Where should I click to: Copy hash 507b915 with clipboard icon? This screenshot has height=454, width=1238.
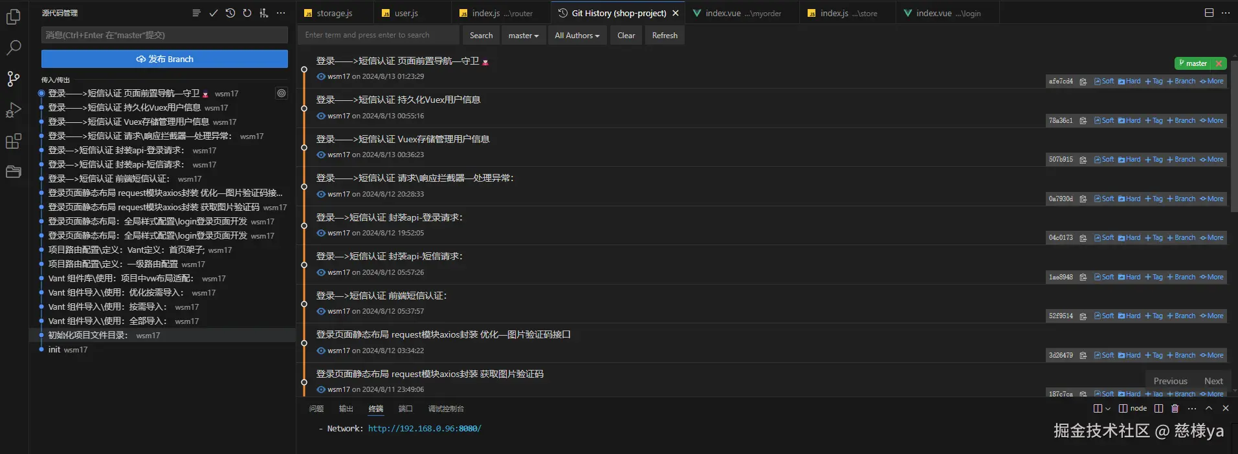point(1083,160)
